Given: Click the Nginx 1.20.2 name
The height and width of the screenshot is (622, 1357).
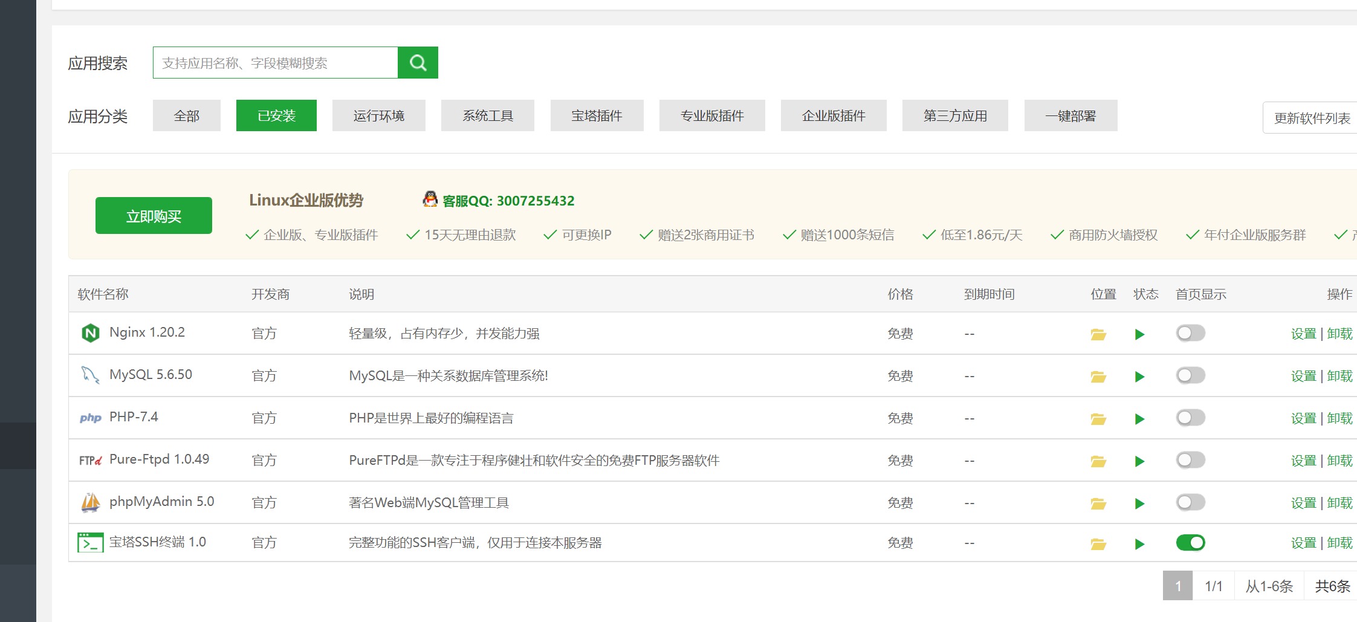Looking at the screenshot, I should click(147, 332).
